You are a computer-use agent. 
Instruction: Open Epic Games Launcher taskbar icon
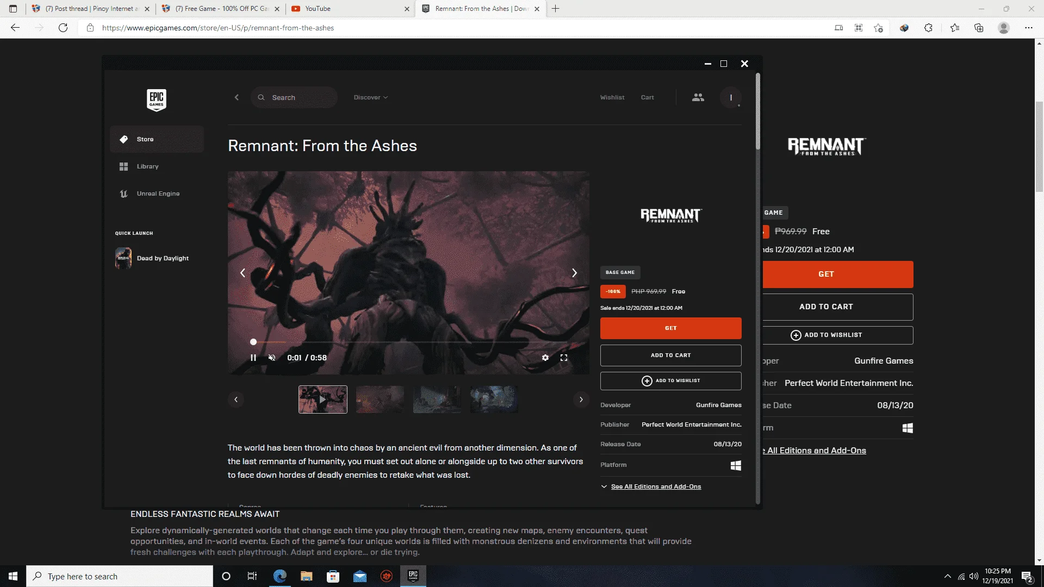pyautogui.click(x=413, y=576)
